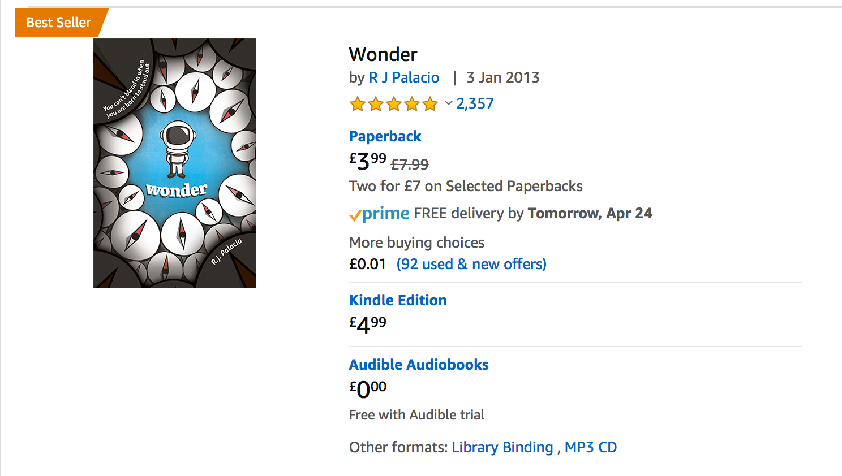The width and height of the screenshot is (842, 476).
Task: Click the £3.99 paperback price
Action: coord(368,161)
